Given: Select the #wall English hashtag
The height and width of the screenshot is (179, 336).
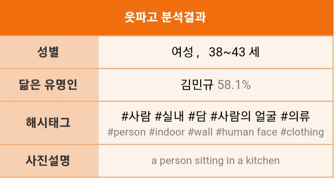Looking at the screenshot, I should 200,132.
